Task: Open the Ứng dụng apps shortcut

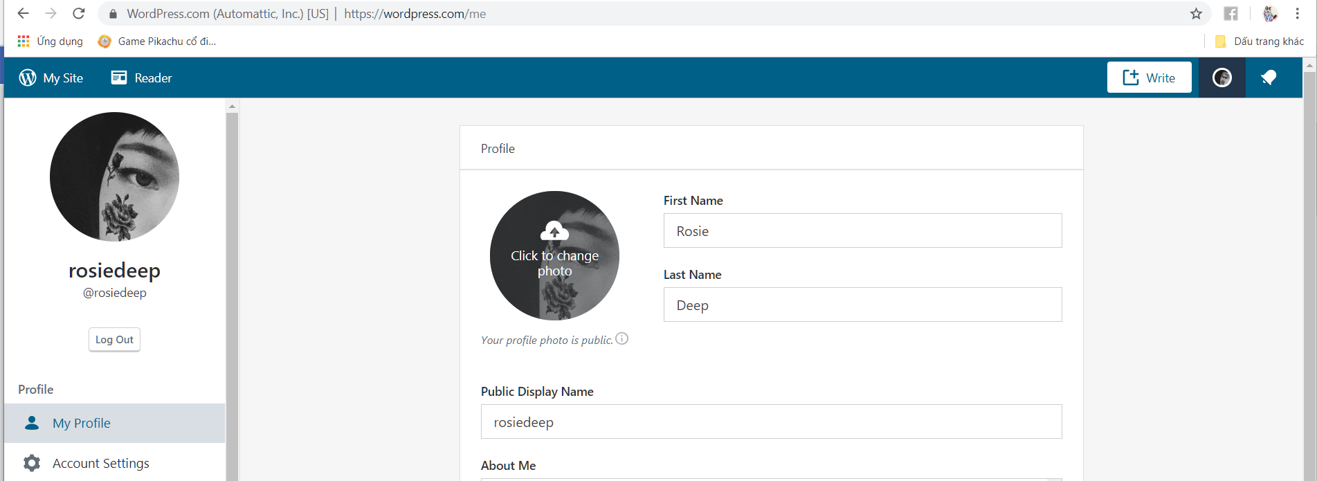Action: tap(50, 42)
